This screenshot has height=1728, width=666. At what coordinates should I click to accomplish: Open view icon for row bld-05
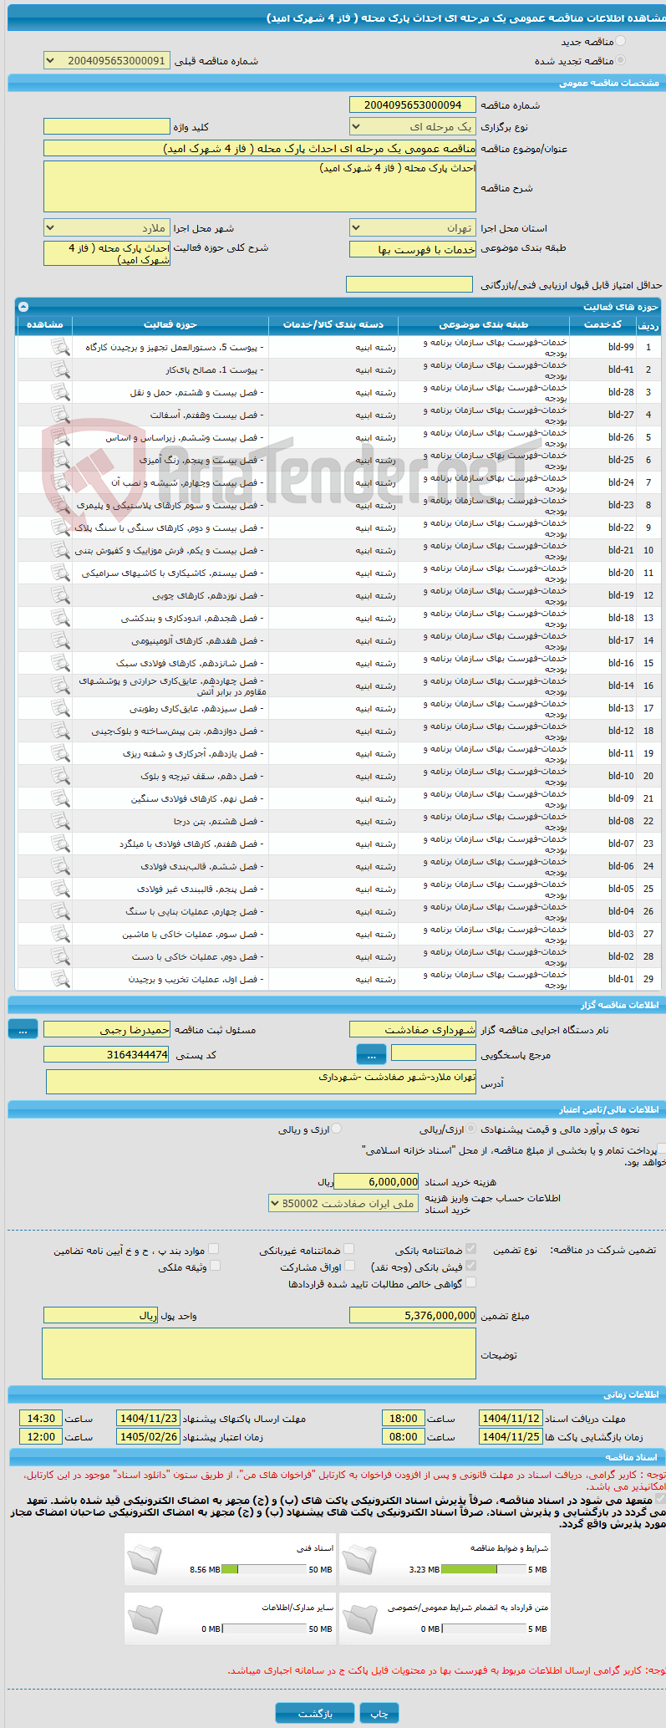click(60, 889)
